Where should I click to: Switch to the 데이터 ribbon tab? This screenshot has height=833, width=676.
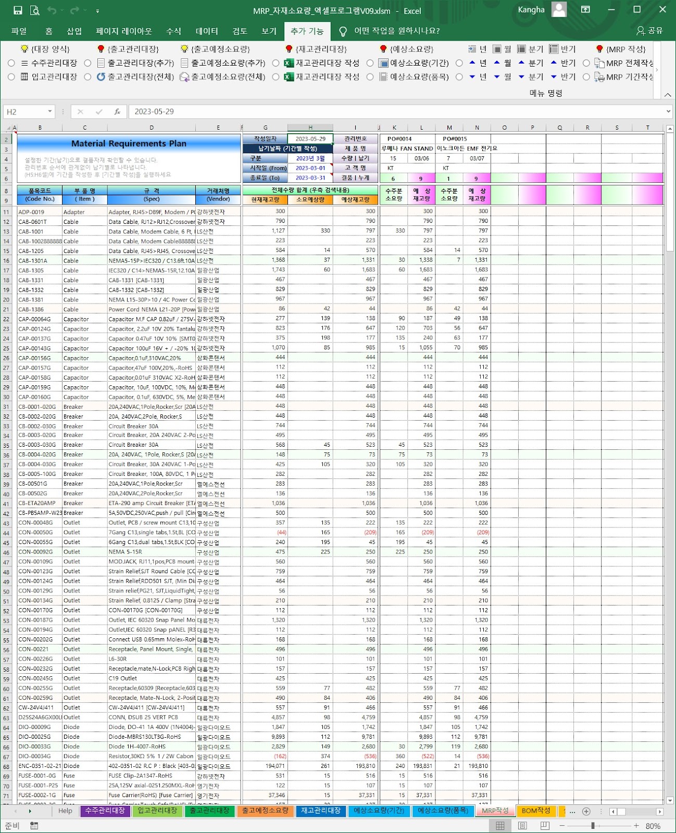click(207, 31)
